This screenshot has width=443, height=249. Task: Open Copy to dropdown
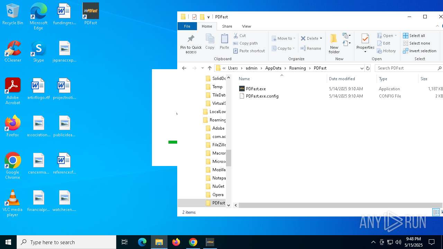coord(283,48)
